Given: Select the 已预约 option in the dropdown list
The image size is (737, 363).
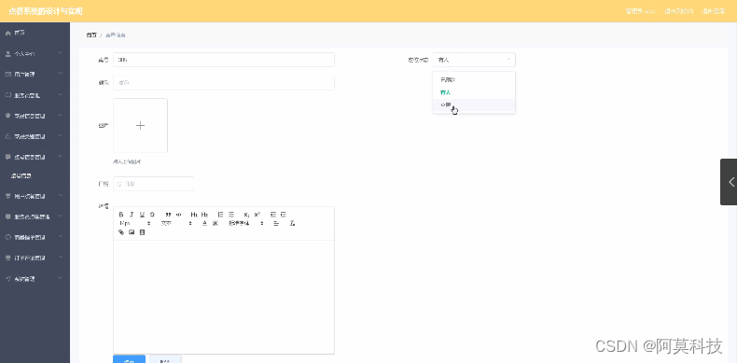Looking at the screenshot, I should coord(474,80).
